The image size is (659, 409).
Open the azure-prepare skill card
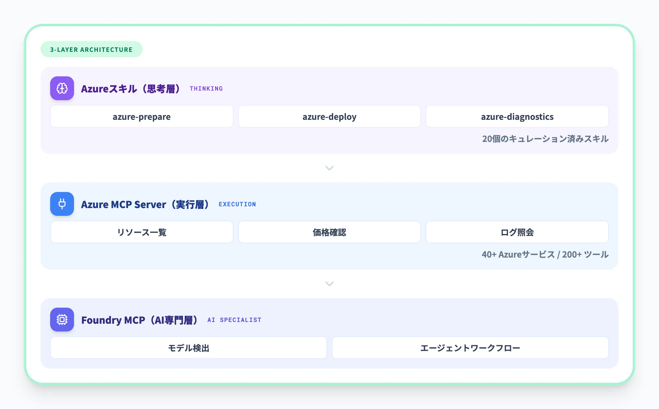click(x=141, y=117)
